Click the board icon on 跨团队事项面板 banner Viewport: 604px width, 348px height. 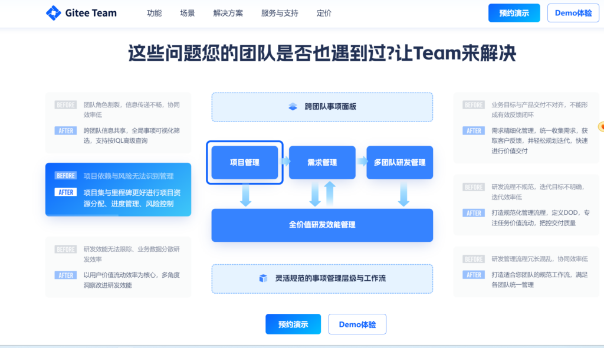click(x=291, y=107)
